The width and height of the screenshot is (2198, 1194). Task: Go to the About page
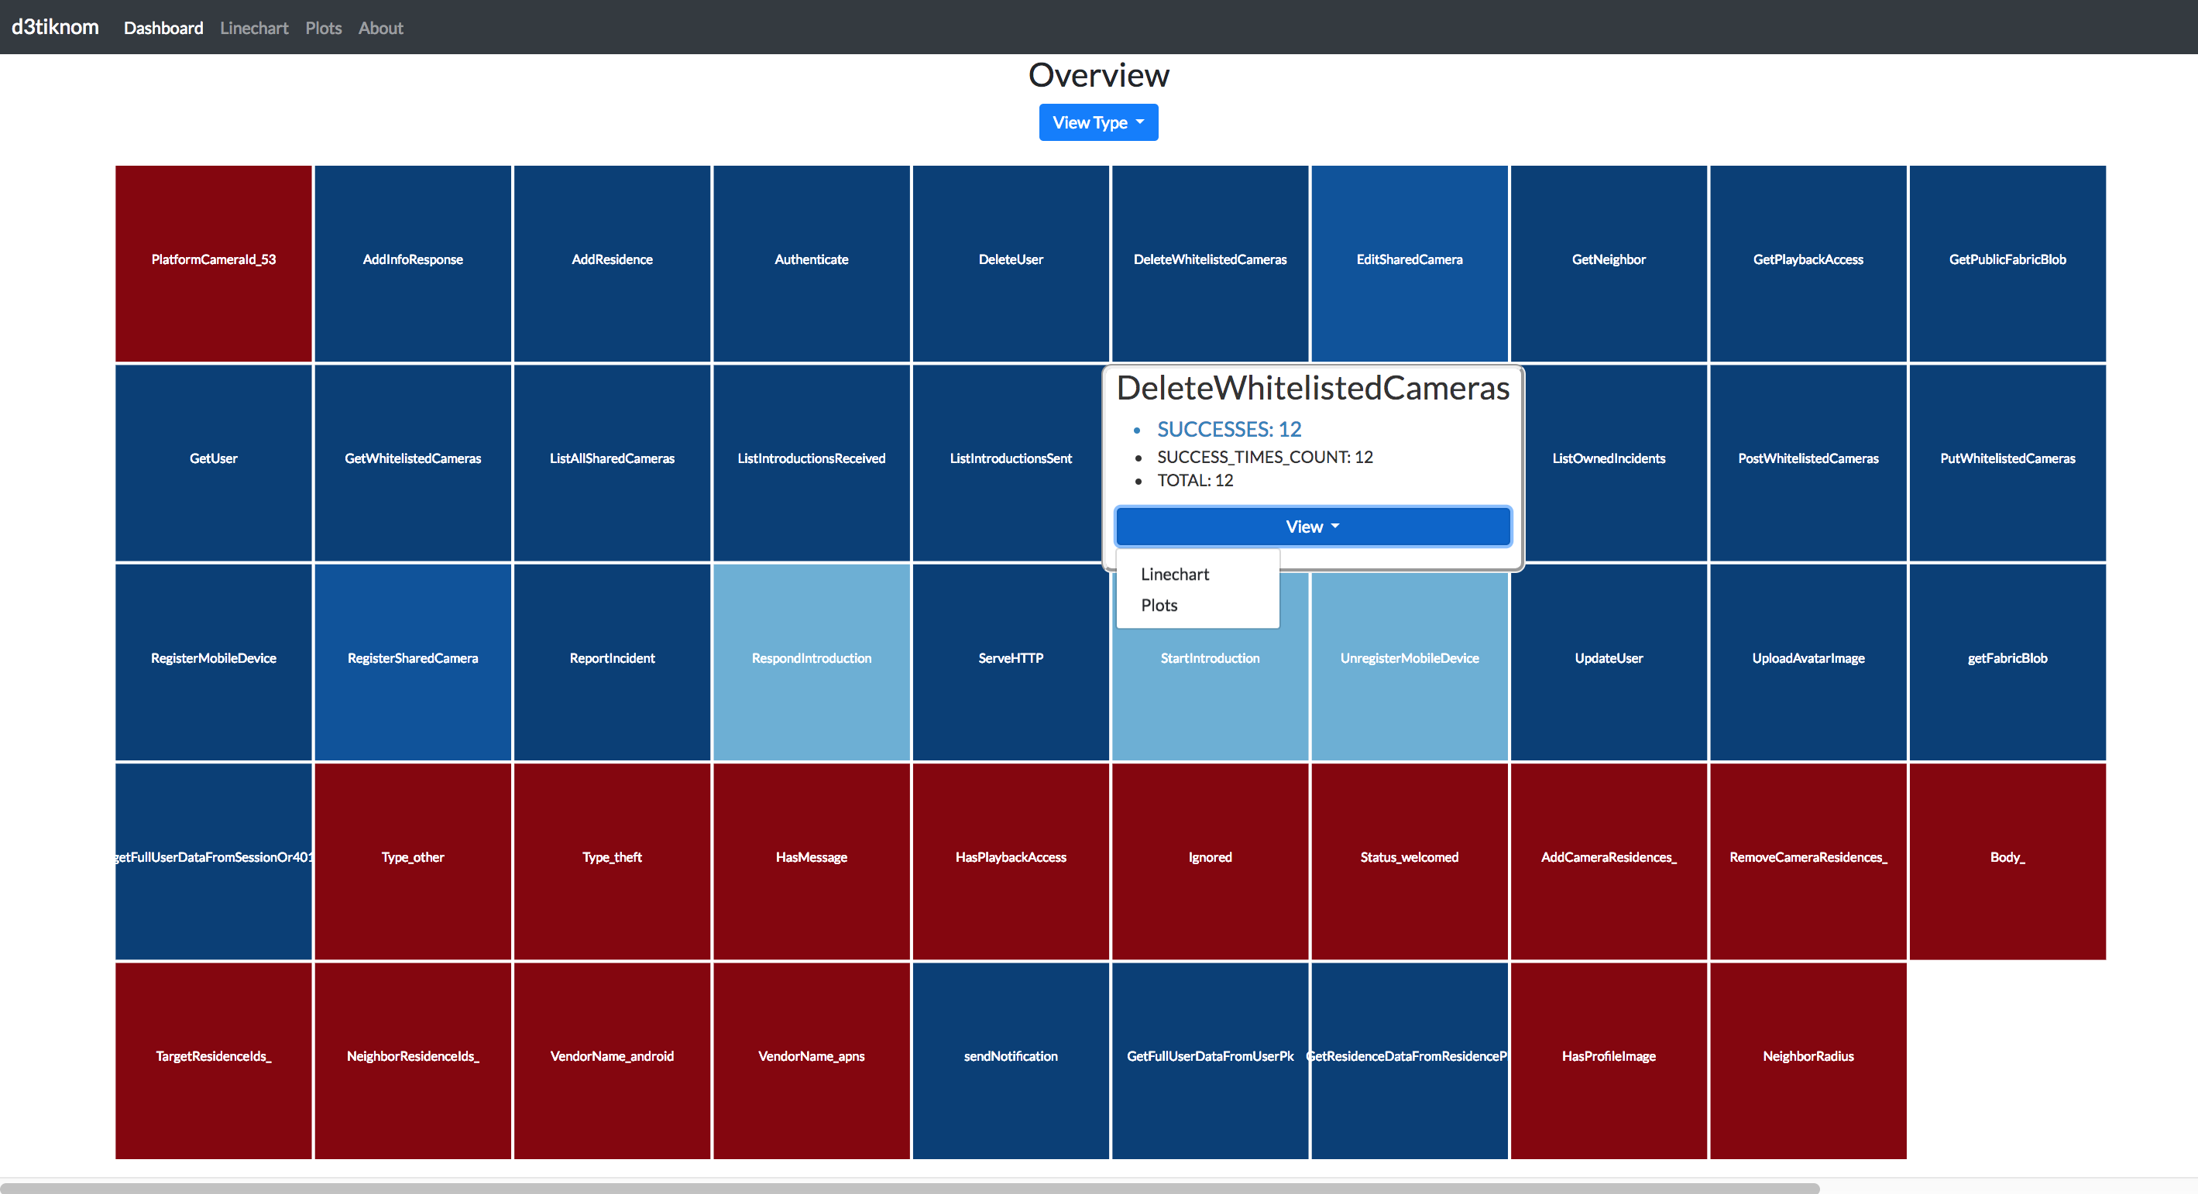coord(380,28)
